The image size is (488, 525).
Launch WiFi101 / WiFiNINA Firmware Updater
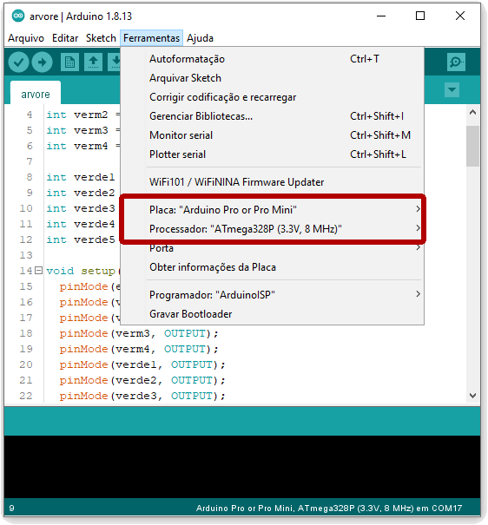click(272, 182)
